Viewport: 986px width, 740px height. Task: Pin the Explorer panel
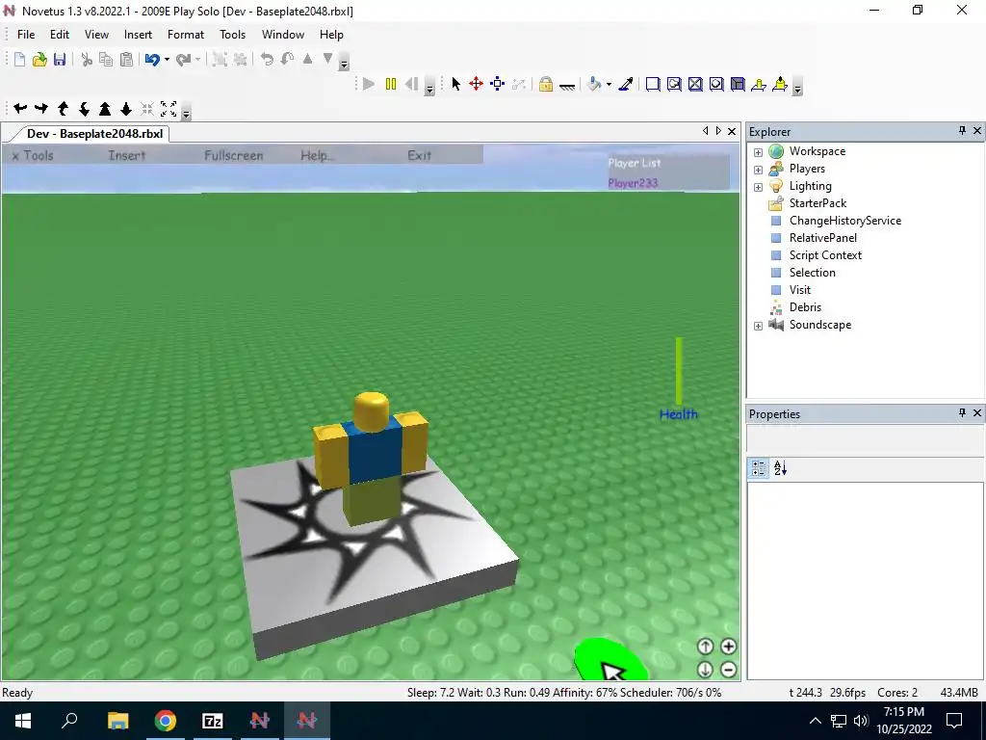click(x=962, y=130)
